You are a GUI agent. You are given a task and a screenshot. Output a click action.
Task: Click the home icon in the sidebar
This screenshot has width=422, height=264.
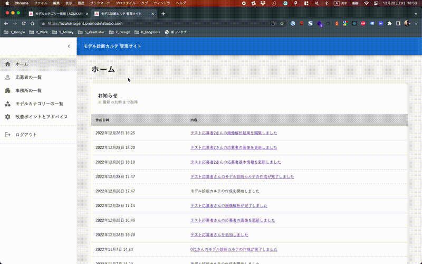pyautogui.click(x=7, y=64)
